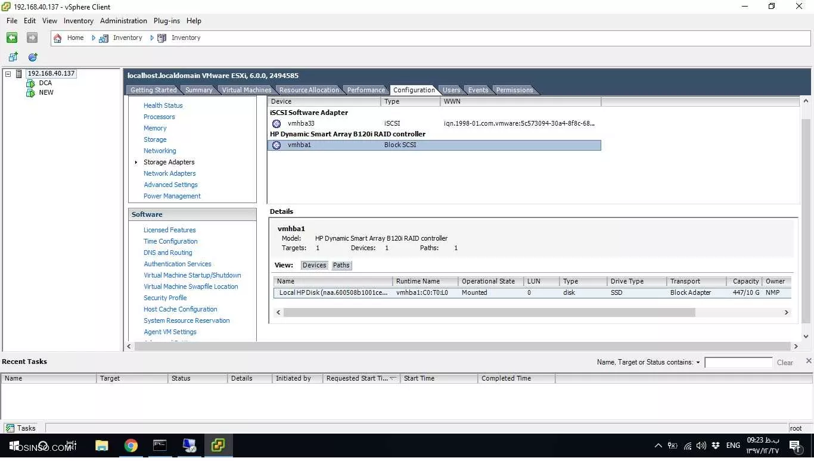Click the Capacity column header
The height and width of the screenshot is (461, 814).
744,281
